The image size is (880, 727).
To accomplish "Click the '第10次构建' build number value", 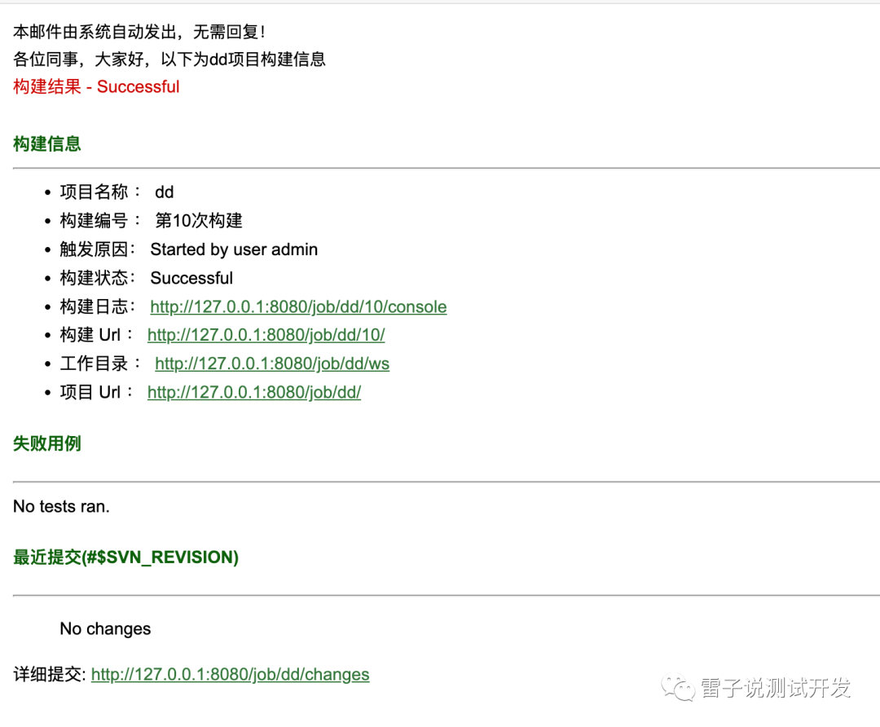I will click(199, 221).
